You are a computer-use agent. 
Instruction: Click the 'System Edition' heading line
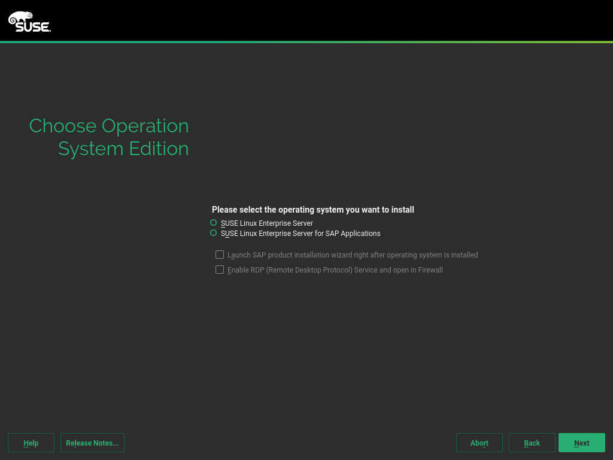(x=123, y=149)
